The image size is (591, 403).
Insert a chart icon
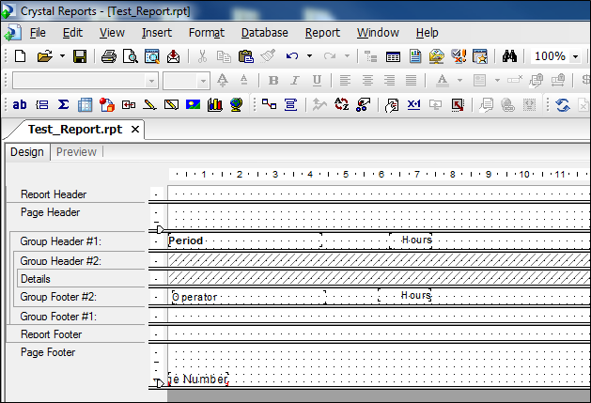(x=215, y=104)
